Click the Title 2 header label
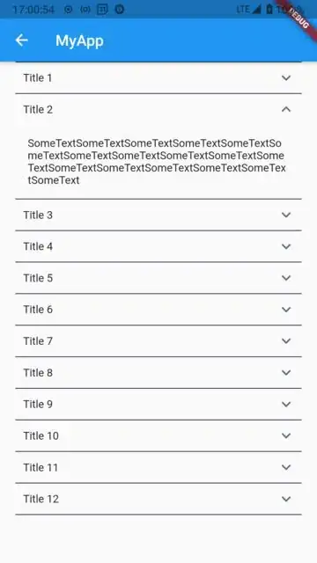 point(38,109)
